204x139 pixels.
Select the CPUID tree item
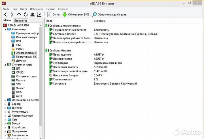coord(18,72)
